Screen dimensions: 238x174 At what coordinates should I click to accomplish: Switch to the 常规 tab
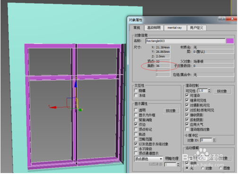click(137, 28)
